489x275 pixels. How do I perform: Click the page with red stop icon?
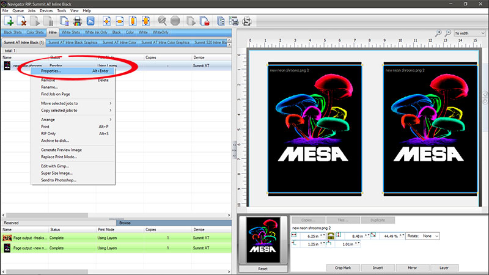(x=204, y=21)
